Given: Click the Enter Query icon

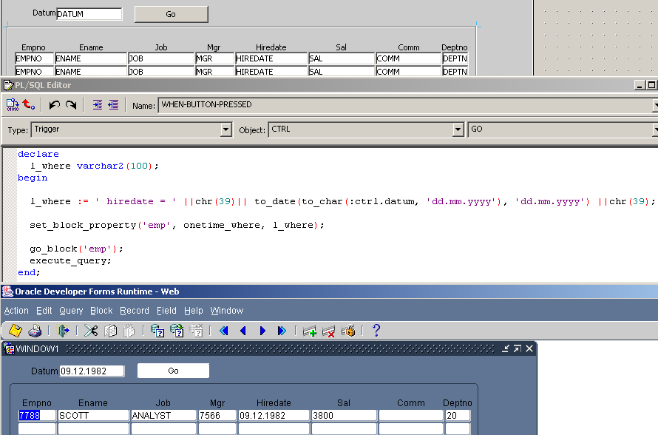Looking at the screenshot, I should click(157, 331).
